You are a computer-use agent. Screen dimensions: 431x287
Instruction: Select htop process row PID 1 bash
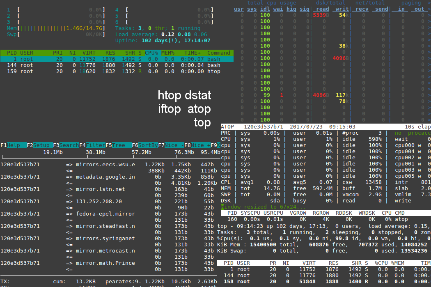pyautogui.click(x=117, y=59)
